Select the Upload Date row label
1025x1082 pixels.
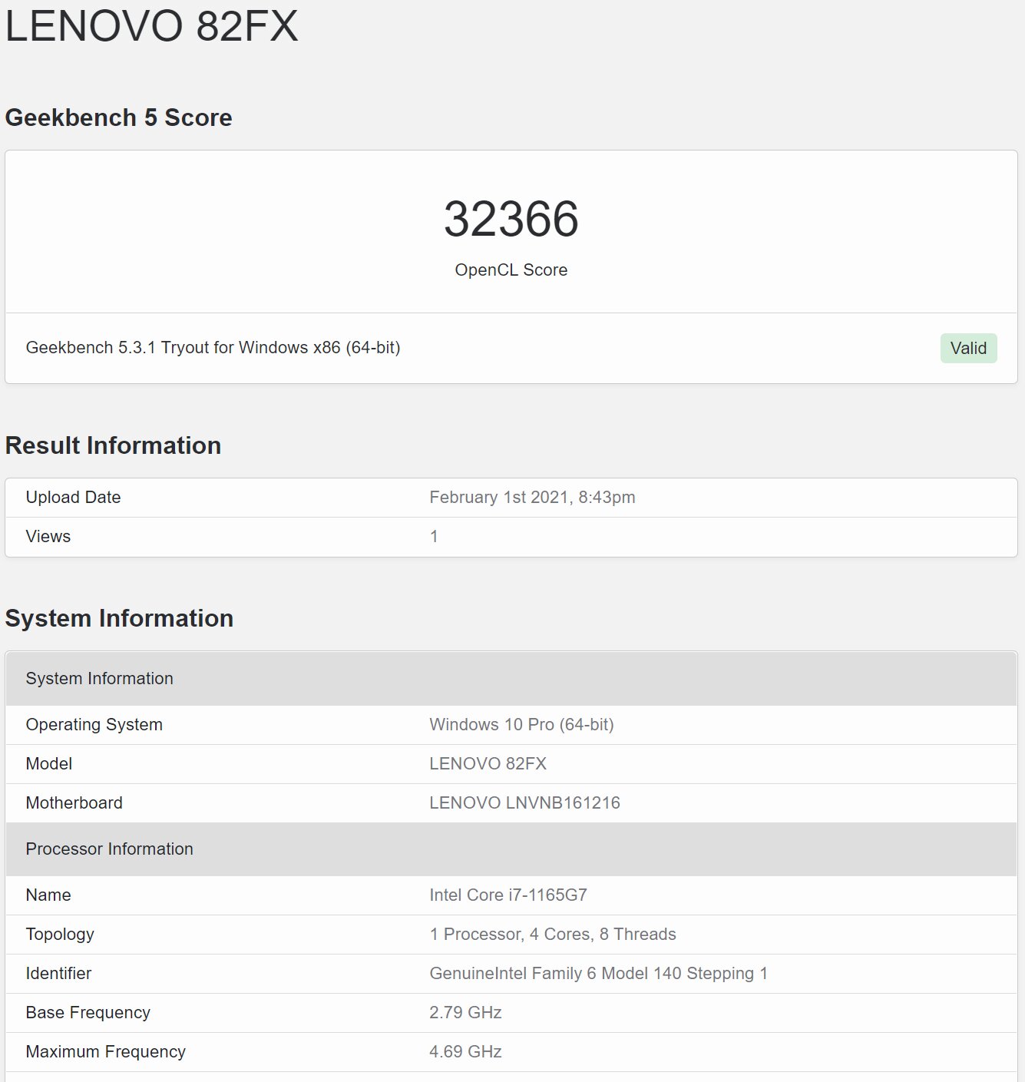point(73,498)
